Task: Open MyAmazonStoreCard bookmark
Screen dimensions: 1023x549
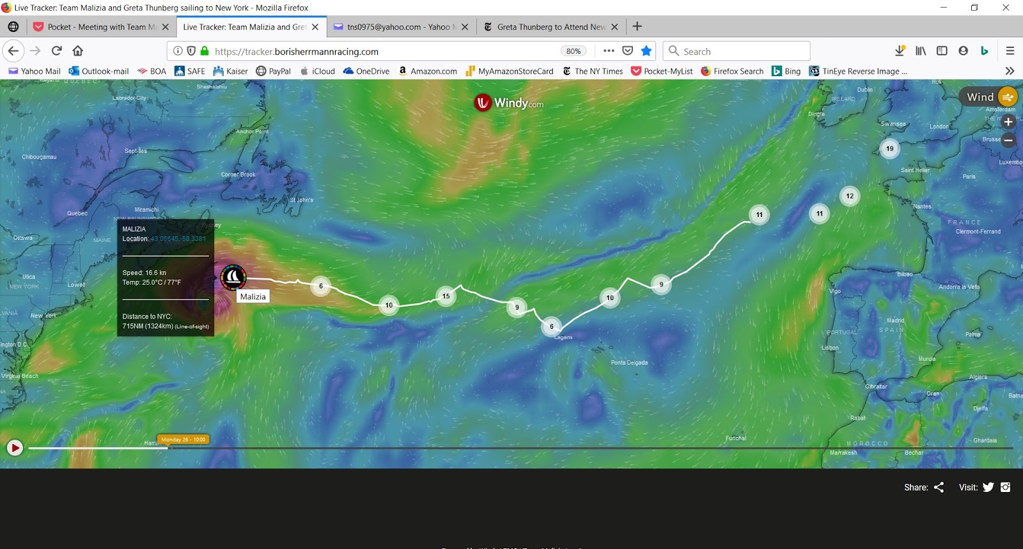Action: coord(510,71)
